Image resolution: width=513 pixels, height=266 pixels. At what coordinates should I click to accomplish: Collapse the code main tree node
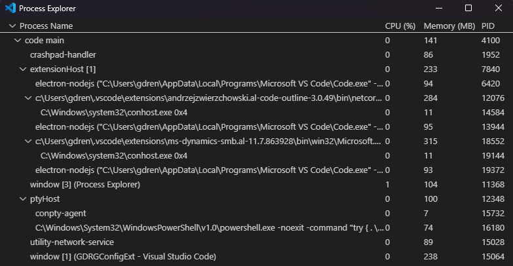pyautogui.click(x=18, y=41)
